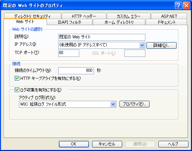Toggle ログ収集を有効にする checkbox

17,90
